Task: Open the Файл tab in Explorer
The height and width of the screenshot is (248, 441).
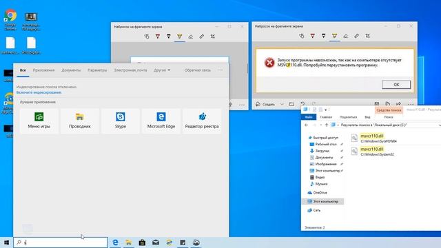Action: click(x=309, y=117)
